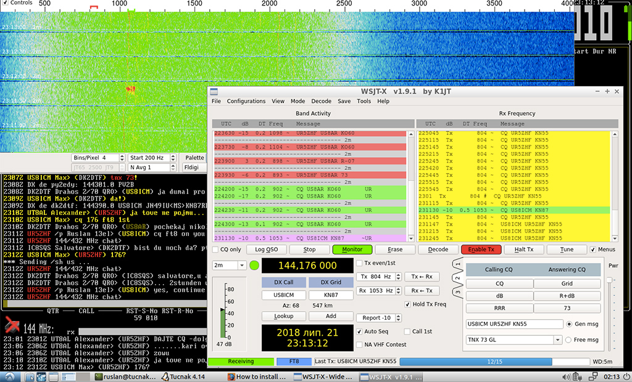This screenshot has width=632, height=382.
Task: Click the crossed-out red antenna icon in Tucnak
Action: click(12, 325)
